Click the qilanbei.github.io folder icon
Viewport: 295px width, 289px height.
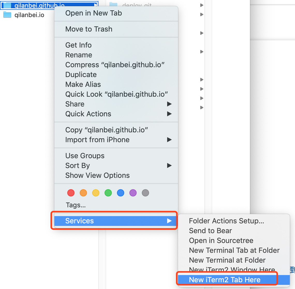click(7, 5)
